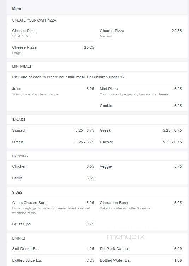The height and width of the screenshot is (266, 189).
Task: Click the Lamb donair entry
Action: (53, 178)
